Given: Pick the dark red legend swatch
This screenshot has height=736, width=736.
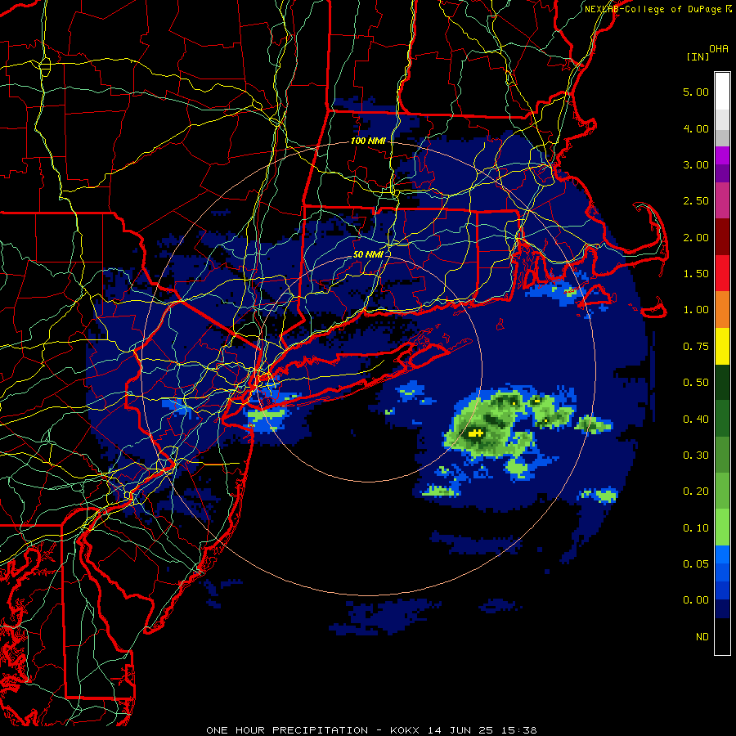Looking at the screenshot, I should click(x=722, y=237).
